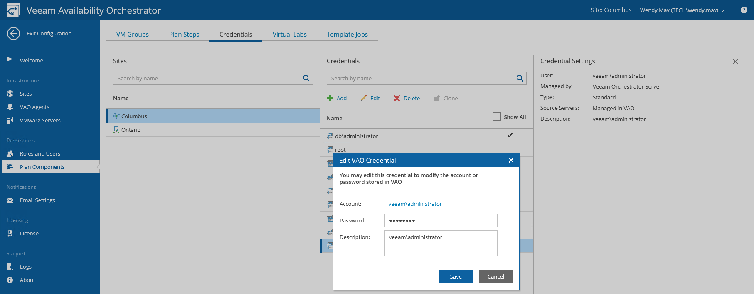Click the Columbus site icon
Image resolution: width=754 pixels, height=294 pixels.
click(116, 116)
